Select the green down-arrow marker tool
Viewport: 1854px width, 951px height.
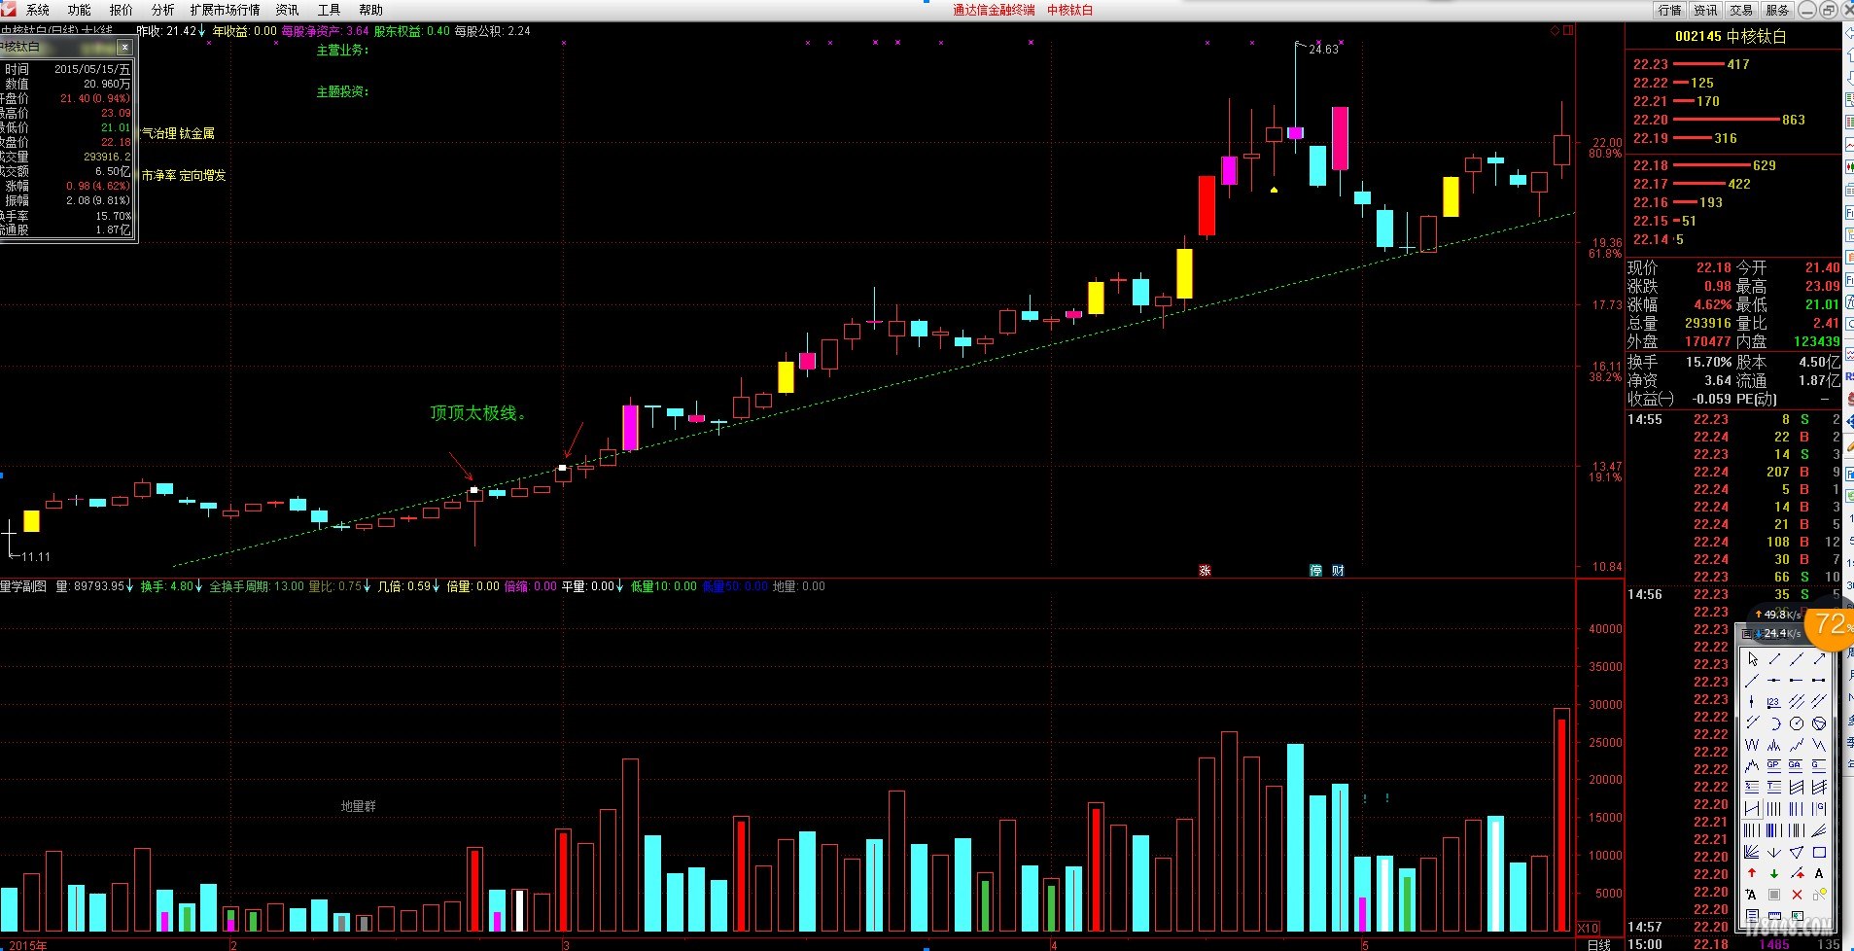pos(1774,873)
